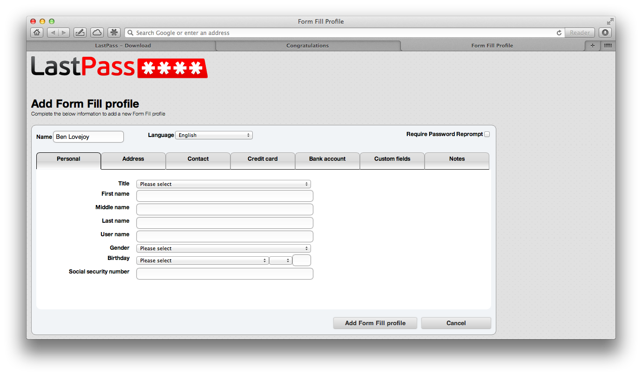Click the 'Complete the below information' text
This screenshot has height=376, width=642.
98,114
